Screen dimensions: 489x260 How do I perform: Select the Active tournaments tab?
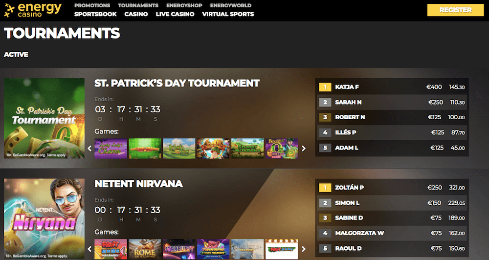pos(16,55)
